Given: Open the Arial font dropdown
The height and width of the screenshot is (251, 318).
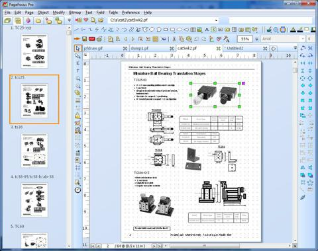Looking at the screenshot, I should click(x=303, y=39).
